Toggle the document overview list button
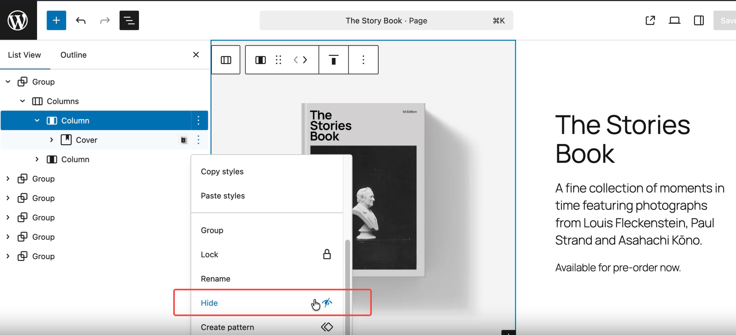 click(129, 20)
